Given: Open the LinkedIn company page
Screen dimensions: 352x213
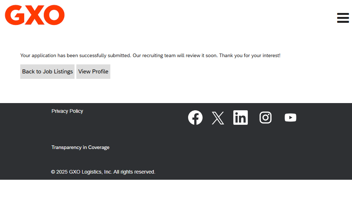Looking at the screenshot, I should (x=241, y=118).
